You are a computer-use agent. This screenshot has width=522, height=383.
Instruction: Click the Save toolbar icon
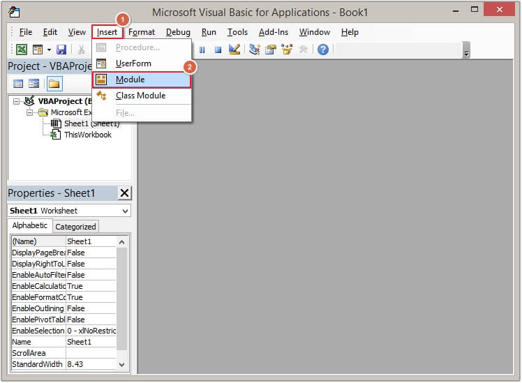pos(61,50)
